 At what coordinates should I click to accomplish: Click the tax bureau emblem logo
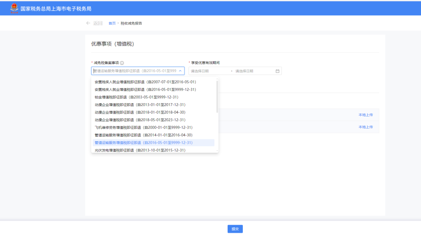click(x=14, y=8)
